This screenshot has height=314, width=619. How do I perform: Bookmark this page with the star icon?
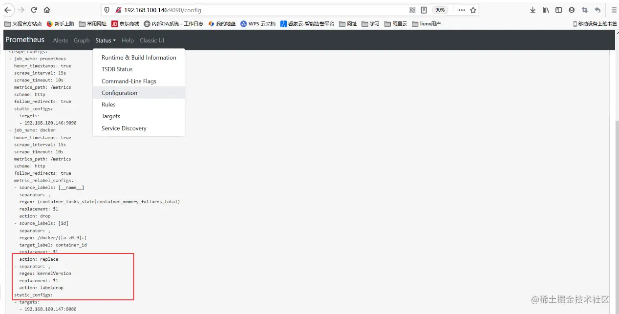tap(473, 10)
